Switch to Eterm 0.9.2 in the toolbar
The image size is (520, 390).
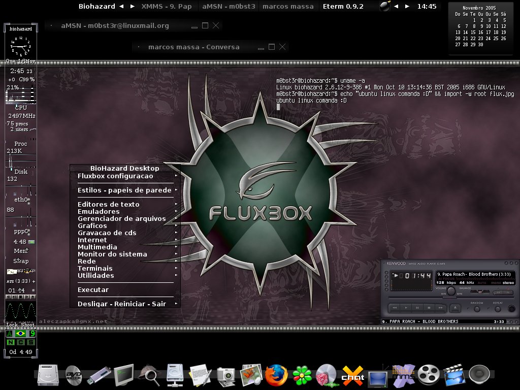343,6
